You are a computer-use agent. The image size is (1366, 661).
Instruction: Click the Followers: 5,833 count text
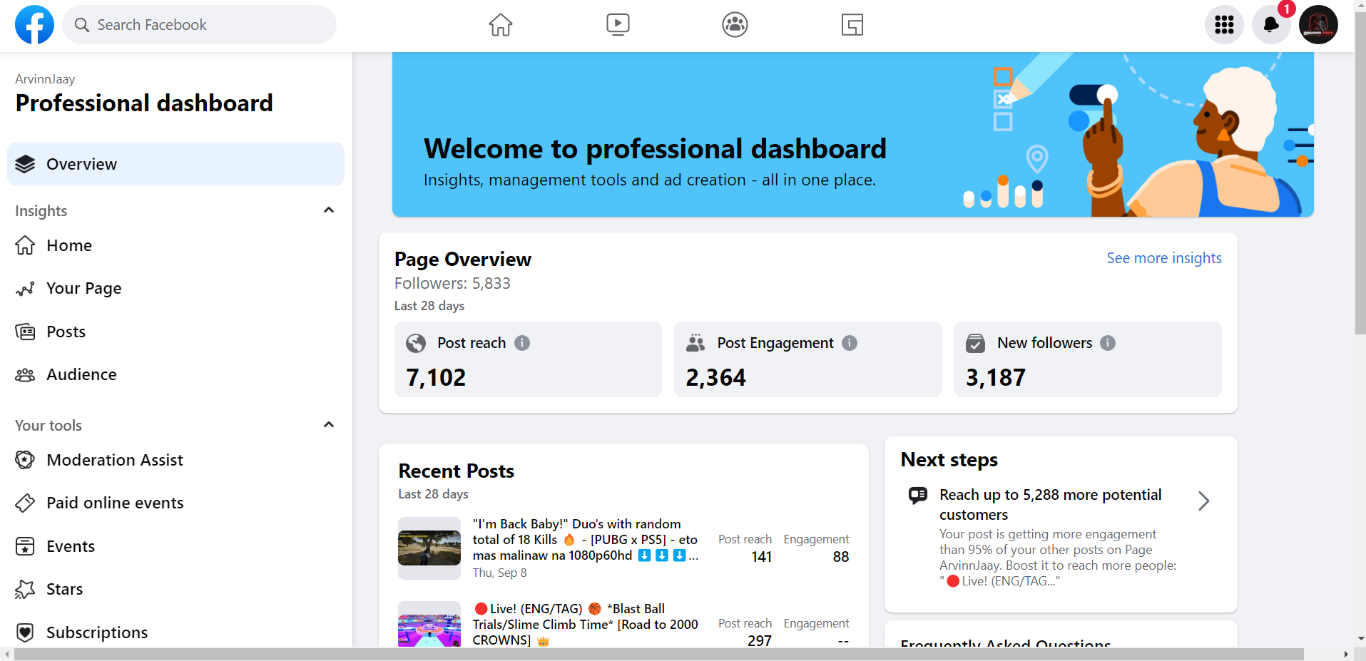(x=452, y=283)
